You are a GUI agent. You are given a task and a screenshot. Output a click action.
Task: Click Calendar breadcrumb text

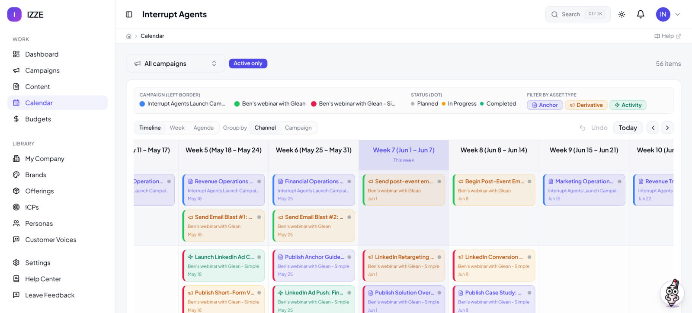[x=152, y=36]
